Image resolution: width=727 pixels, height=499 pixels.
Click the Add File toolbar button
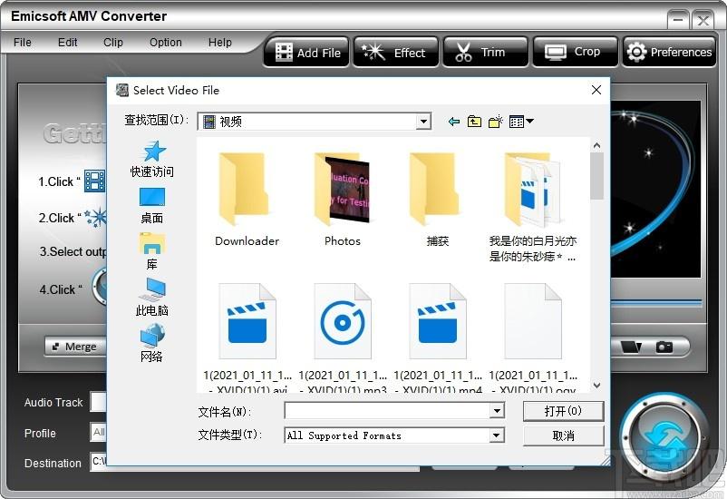coord(306,53)
